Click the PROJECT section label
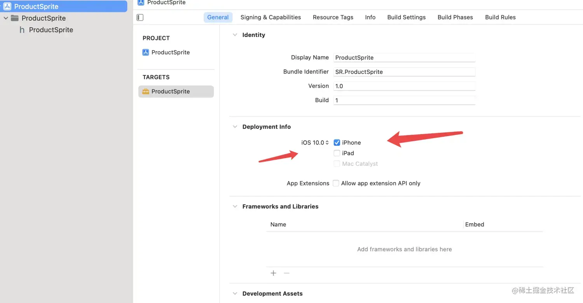Image resolution: width=583 pixels, height=303 pixels. tap(156, 38)
